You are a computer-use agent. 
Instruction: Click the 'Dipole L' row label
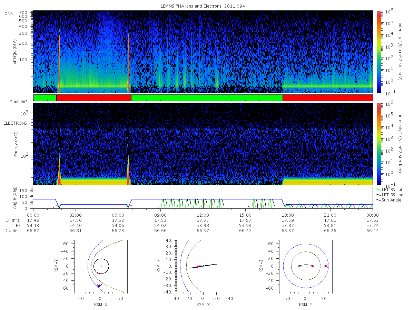13,231
